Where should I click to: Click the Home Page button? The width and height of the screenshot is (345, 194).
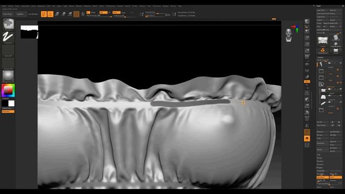(x=8, y=14)
